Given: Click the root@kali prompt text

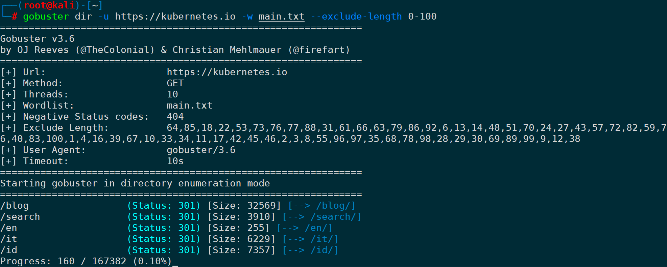Looking at the screenshot, I should click(x=49, y=5).
